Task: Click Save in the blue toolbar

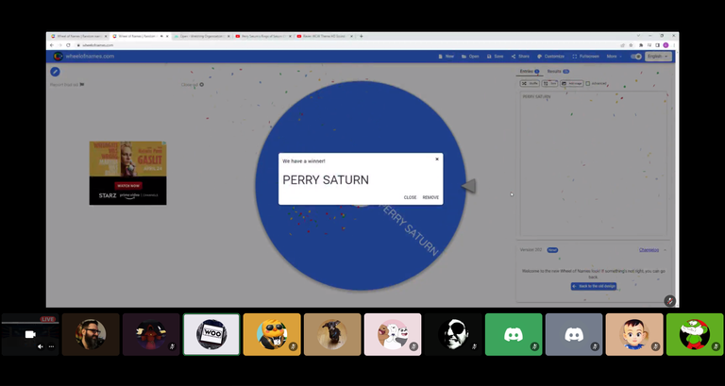Action: click(496, 57)
